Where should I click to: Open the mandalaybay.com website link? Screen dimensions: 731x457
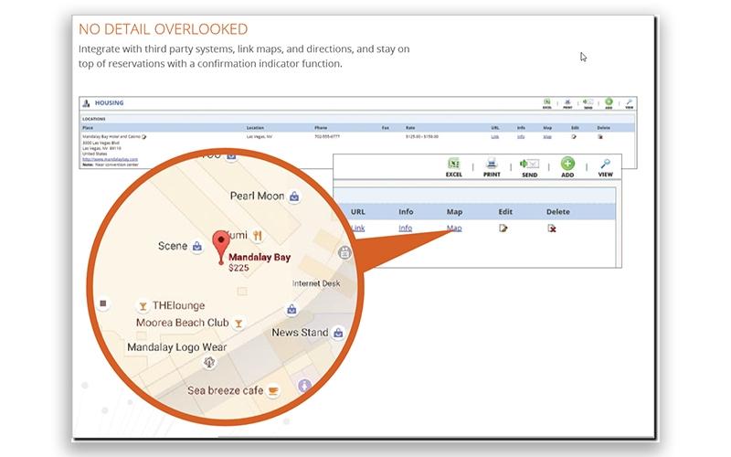(110, 159)
